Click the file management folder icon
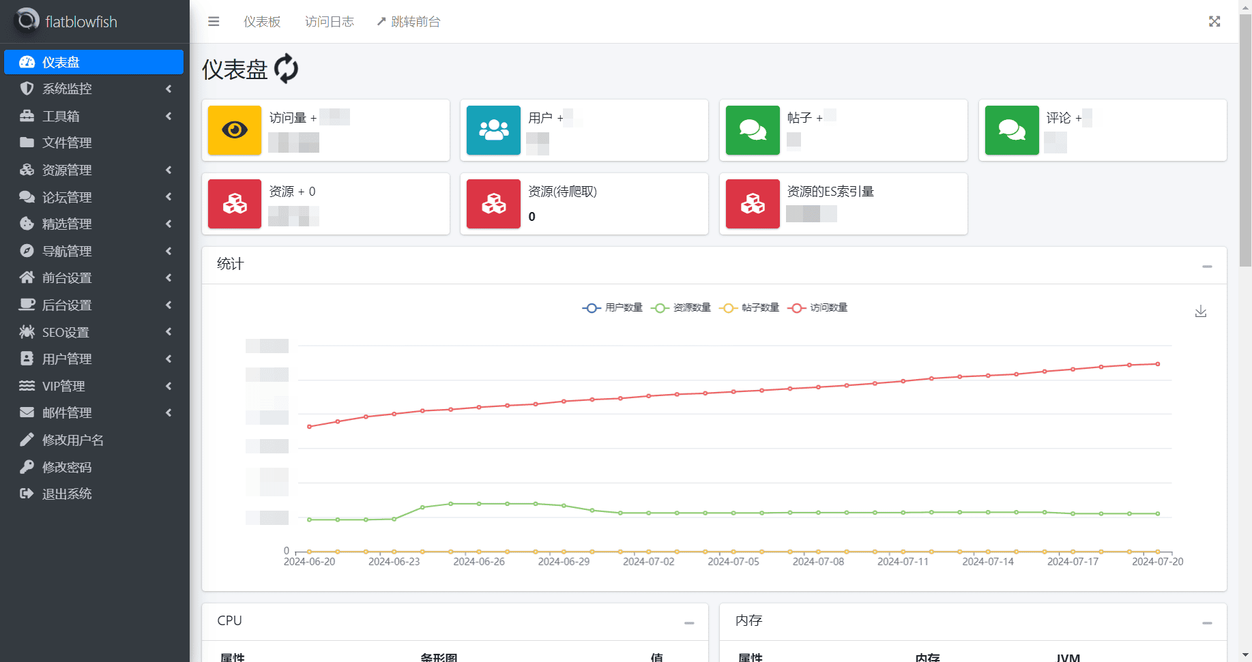This screenshot has height=662, width=1252. click(x=27, y=142)
